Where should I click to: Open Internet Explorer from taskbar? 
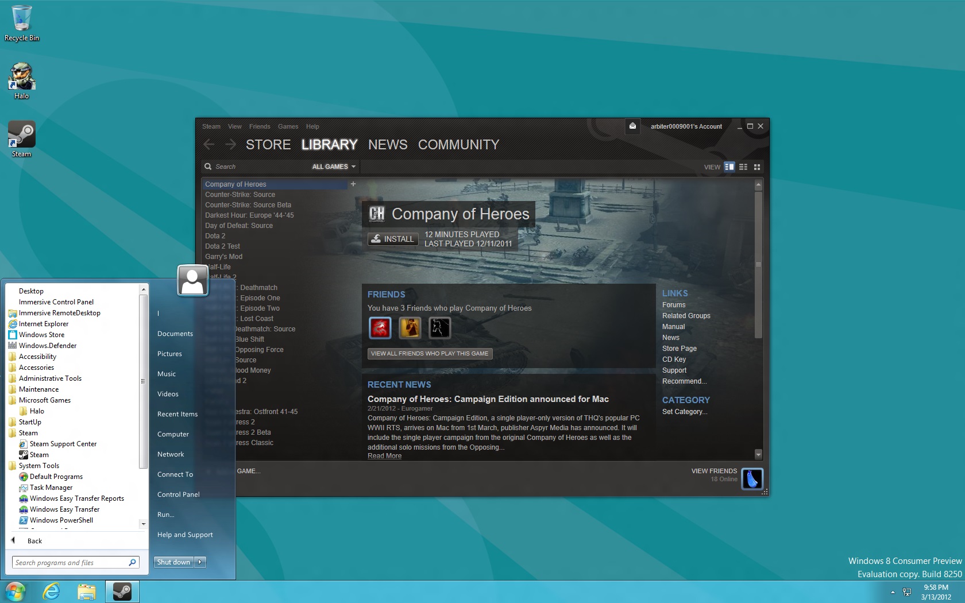click(x=51, y=592)
